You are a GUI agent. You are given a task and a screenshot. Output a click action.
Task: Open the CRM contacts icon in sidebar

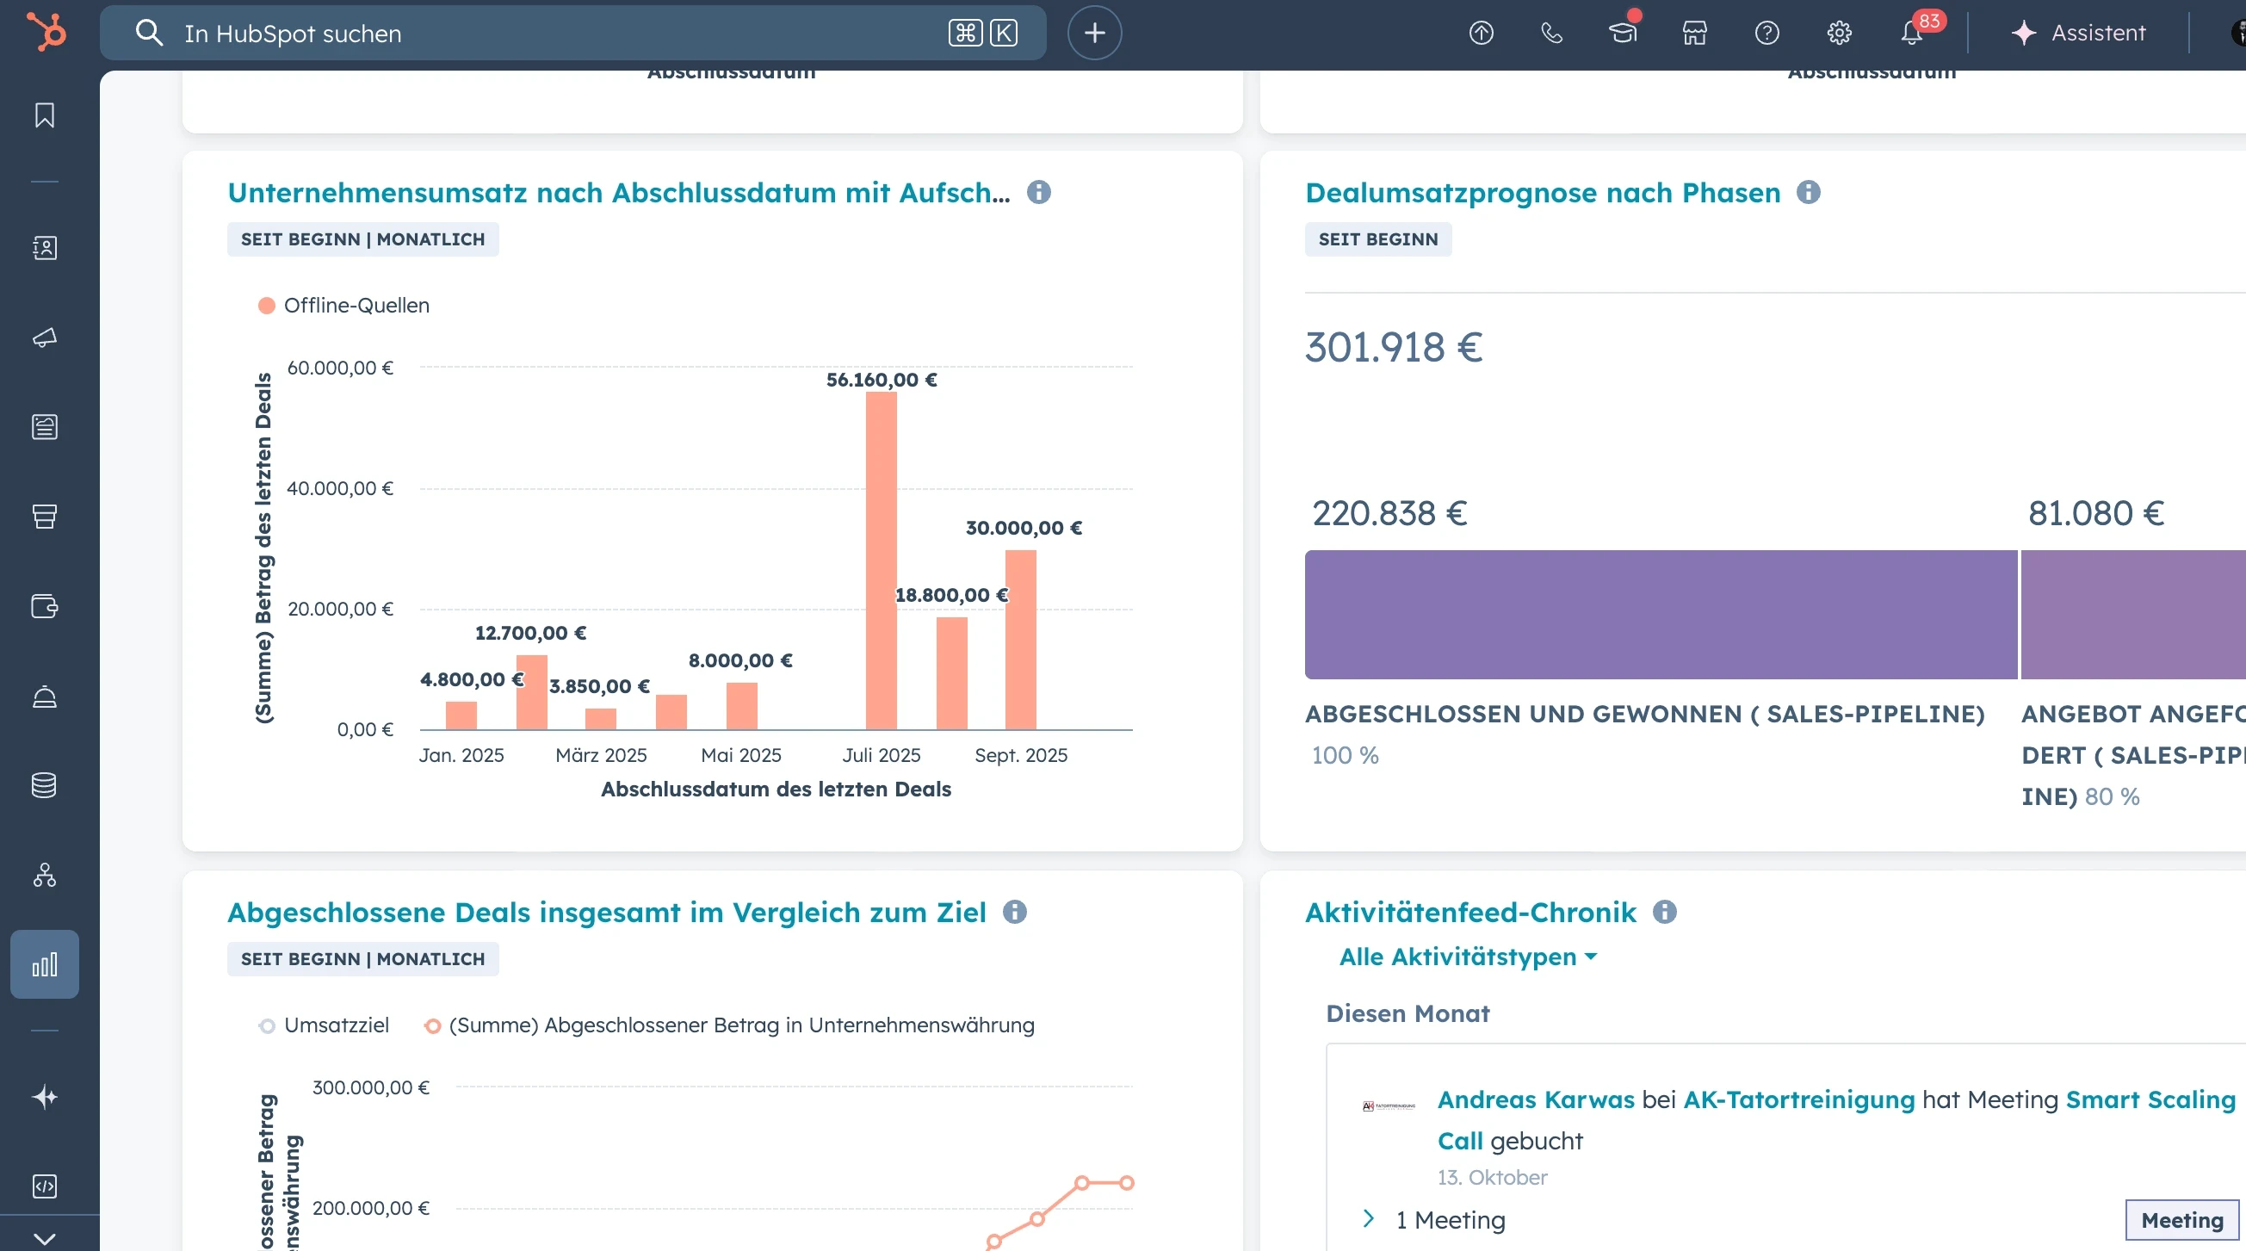click(44, 248)
